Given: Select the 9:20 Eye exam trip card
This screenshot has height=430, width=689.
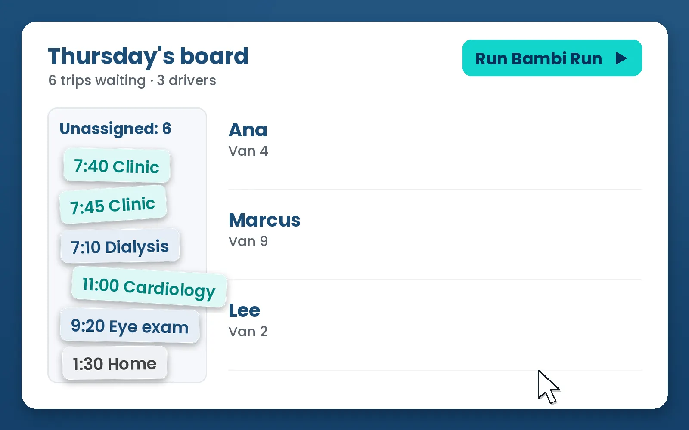Looking at the screenshot, I should click(130, 326).
